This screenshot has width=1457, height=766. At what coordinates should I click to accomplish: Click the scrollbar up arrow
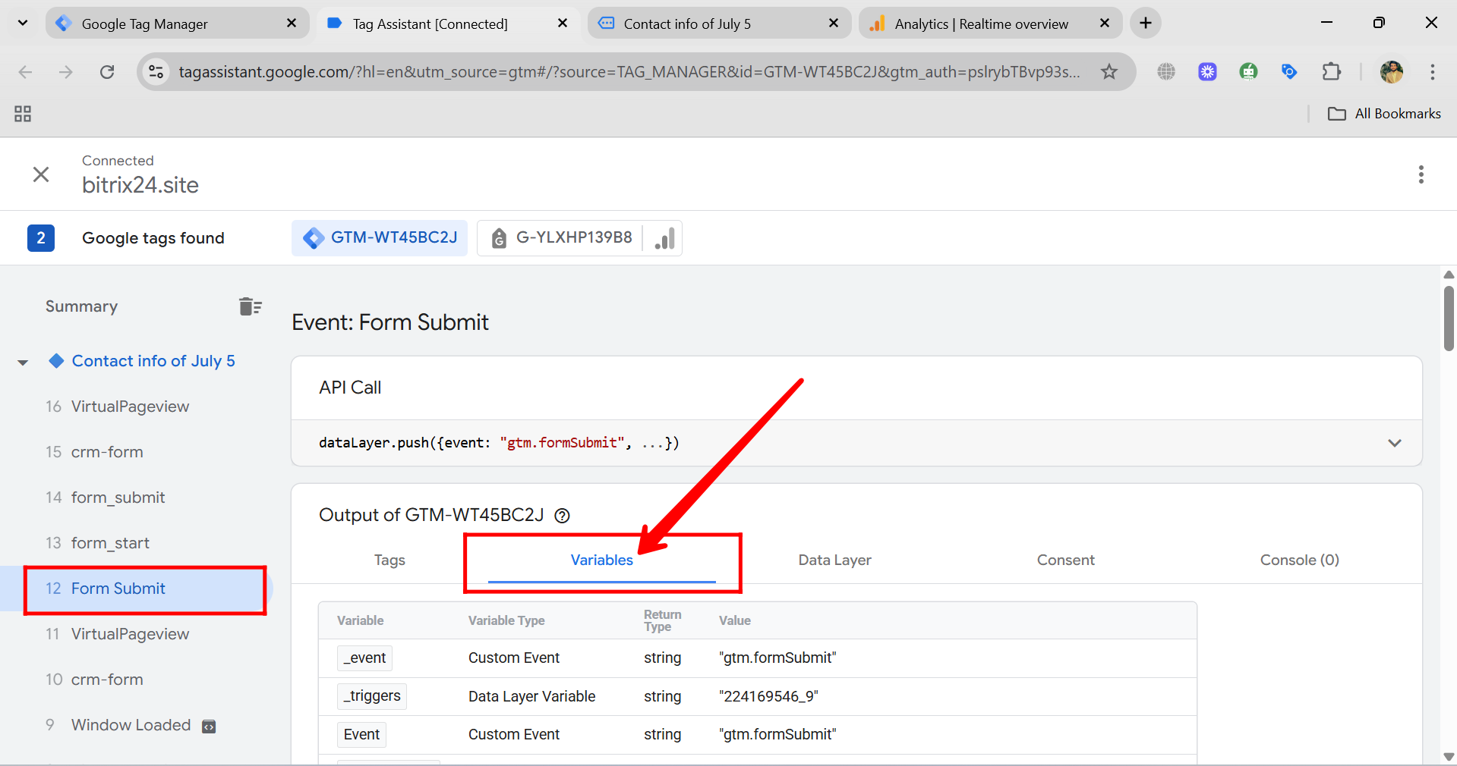click(x=1449, y=275)
